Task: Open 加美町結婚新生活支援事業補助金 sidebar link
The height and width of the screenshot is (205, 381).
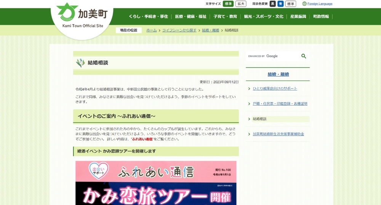Action: coord(278,134)
